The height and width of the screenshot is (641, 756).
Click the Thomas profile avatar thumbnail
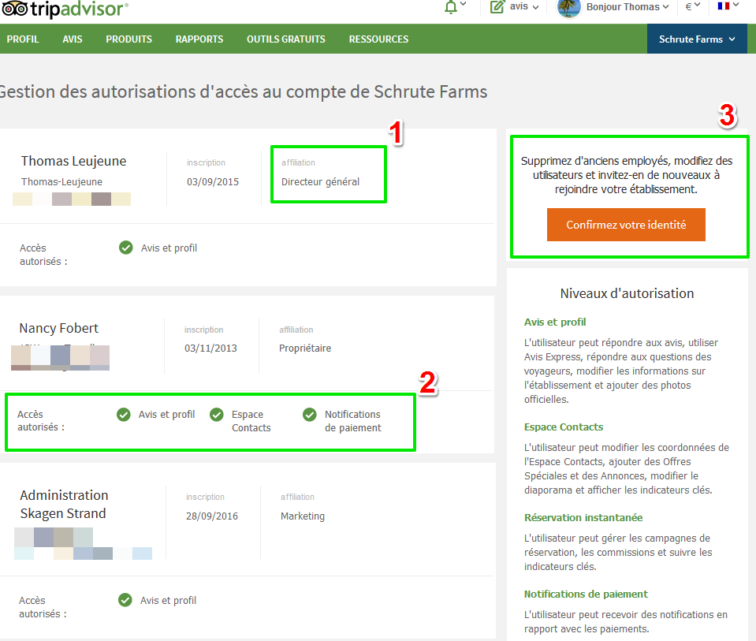(x=568, y=8)
